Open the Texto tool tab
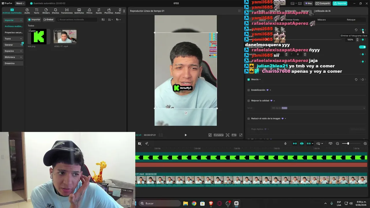This screenshot has height=208, width=370. pos(36,11)
